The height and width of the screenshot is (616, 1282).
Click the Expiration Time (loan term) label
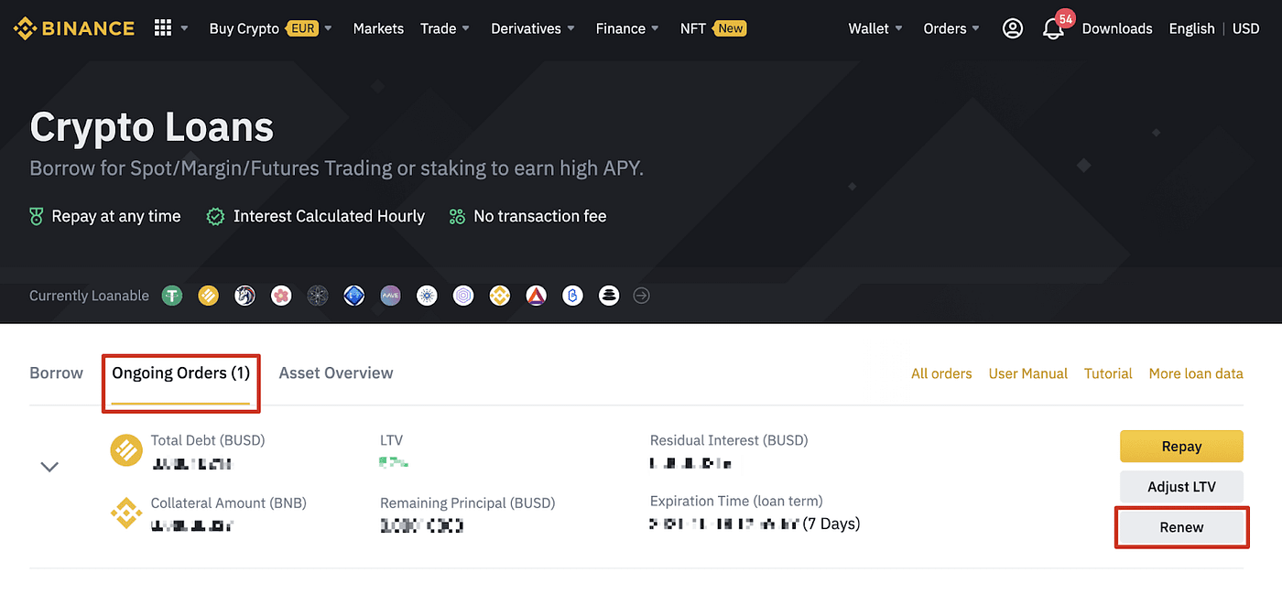pyautogui.click(x=736, y=501)
